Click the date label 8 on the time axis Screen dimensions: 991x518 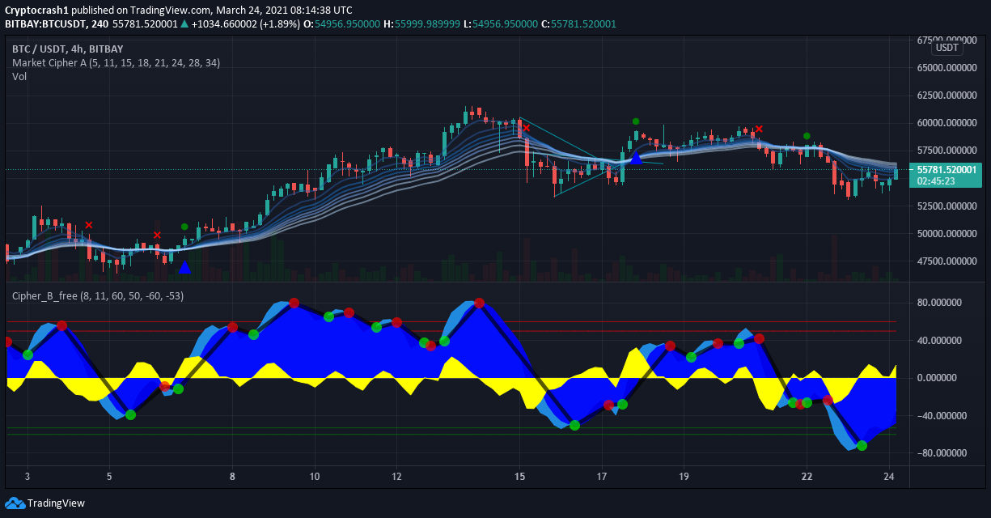point(233,476)
